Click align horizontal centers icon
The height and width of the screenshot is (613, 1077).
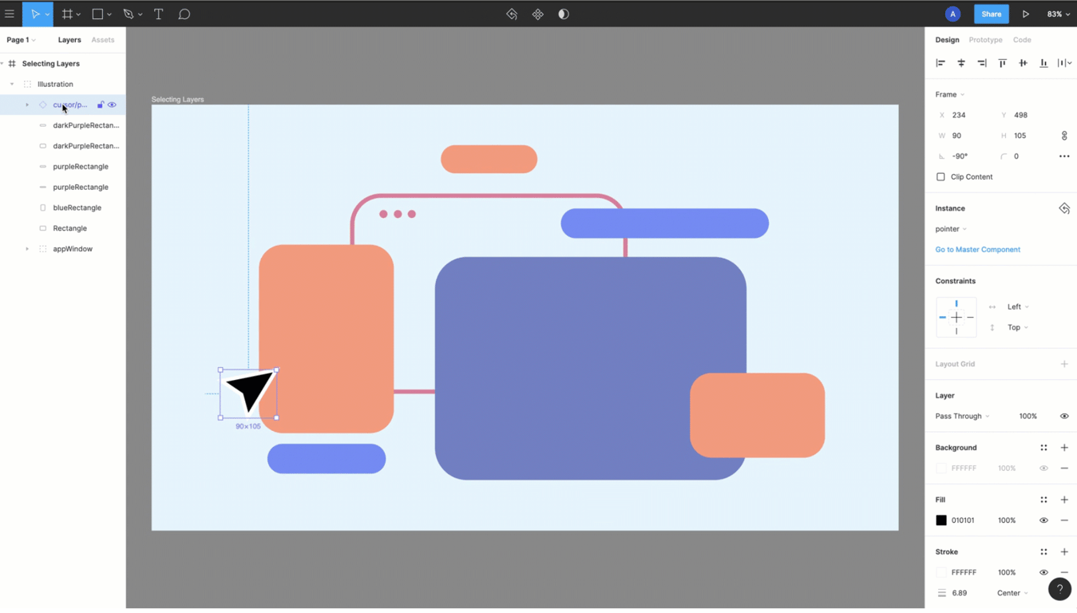pos(961,62)
